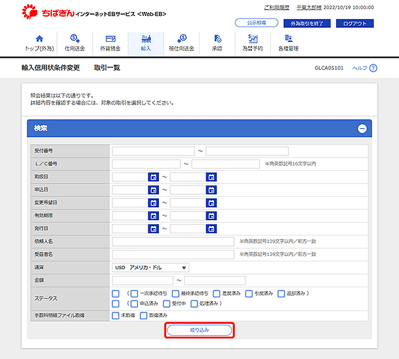399x359 pixels.
Task: Check the 処理済み status box
Action: (x=194, y=304)
